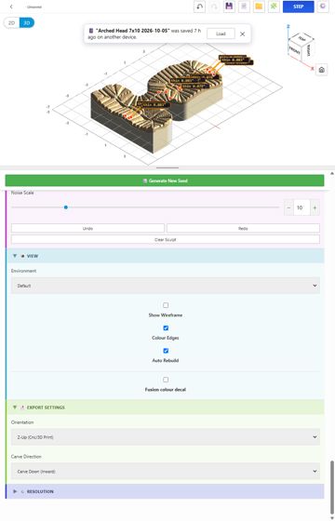335x521 pixels.
Task: Decrease Noise Scale with minus button
Action: click(x=288, y=207)
